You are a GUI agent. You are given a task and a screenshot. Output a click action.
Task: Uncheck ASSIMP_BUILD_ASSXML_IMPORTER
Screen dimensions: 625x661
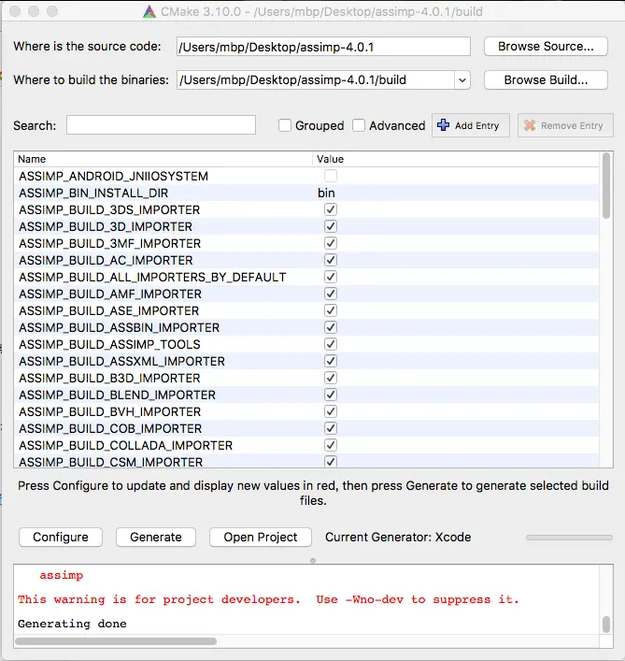tap(331, 361)
